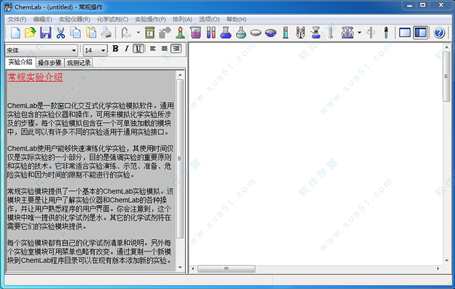Screen dimensions: 455x289
Task: Select the dropper pipette tool
Action: click(x=386, y=33)
